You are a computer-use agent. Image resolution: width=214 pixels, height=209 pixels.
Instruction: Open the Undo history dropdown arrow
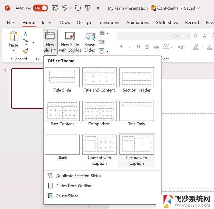(71, 8)
